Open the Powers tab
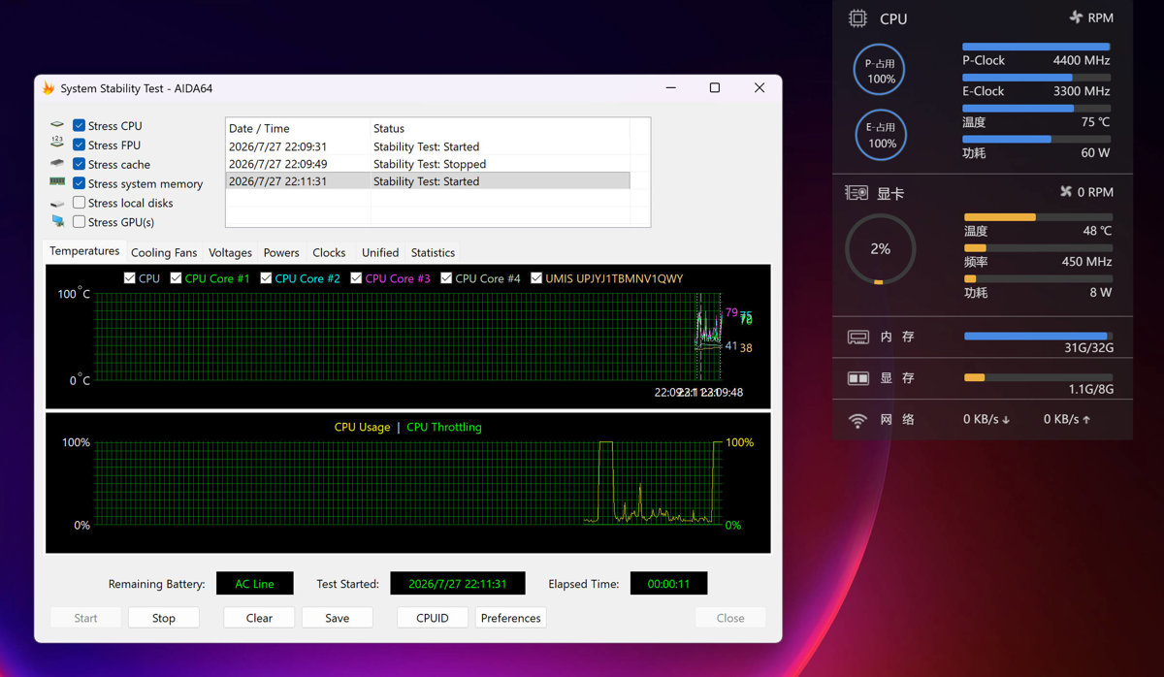 pyautogui.click(x=281, y=253)
